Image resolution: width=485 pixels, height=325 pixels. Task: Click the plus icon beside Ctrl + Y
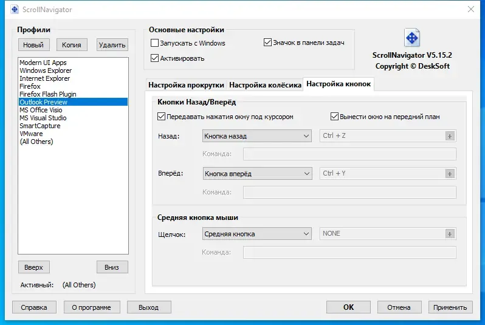(x=450, y=174)
